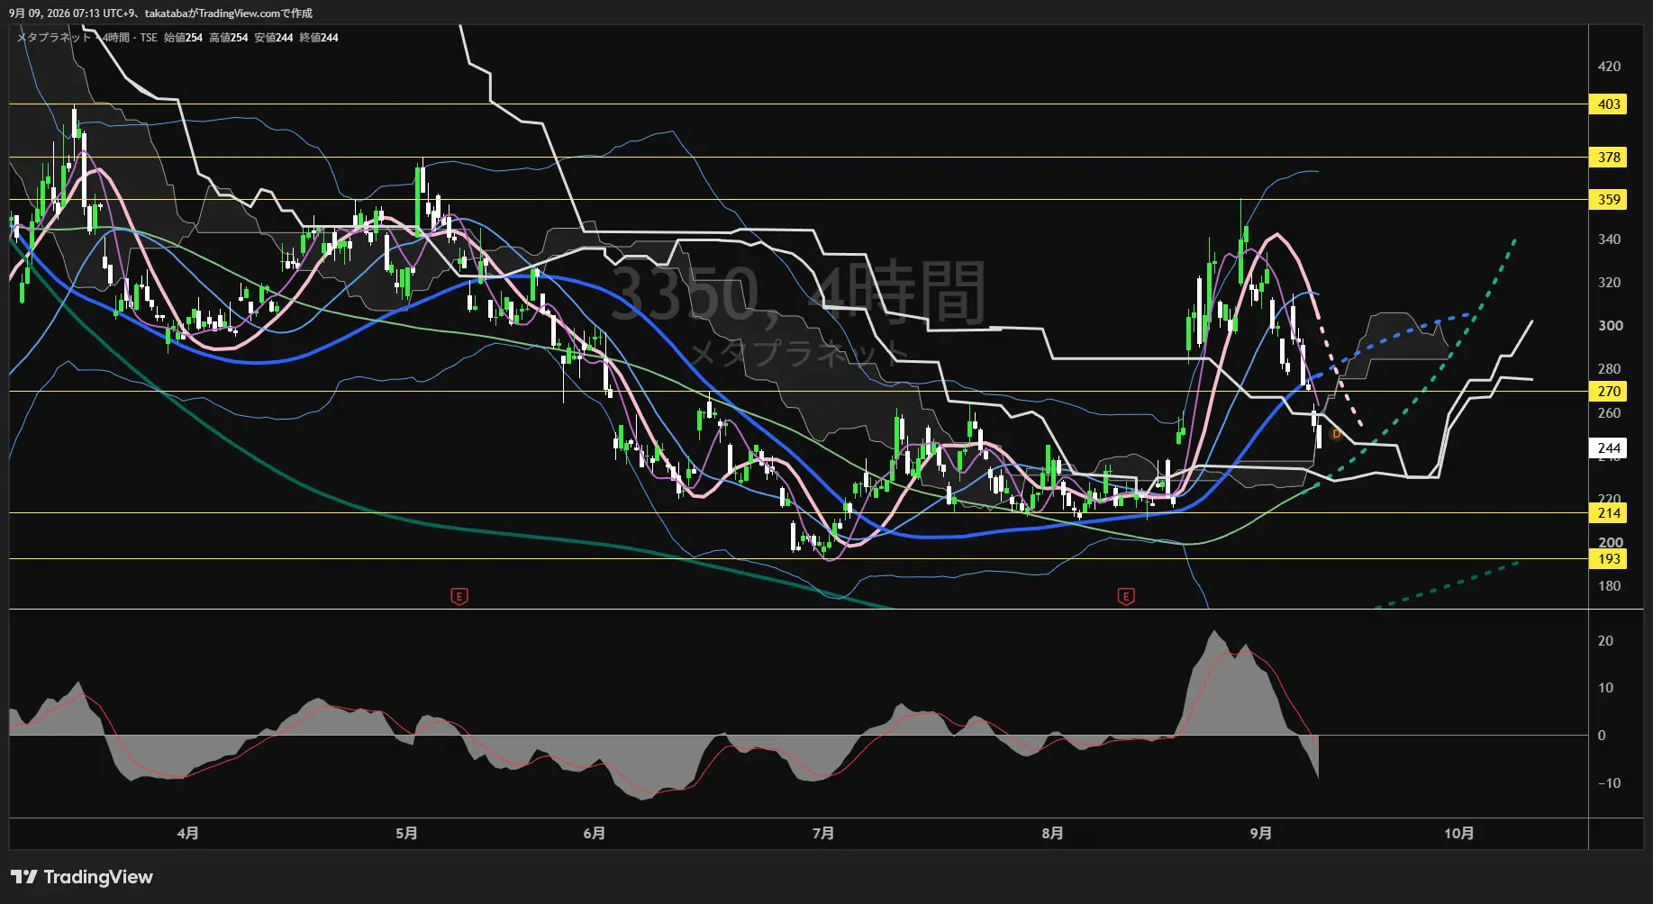This screenshot has width=1653, height=904.
Task: Click the 9月 time axis label
Action: click(1261, 834)
